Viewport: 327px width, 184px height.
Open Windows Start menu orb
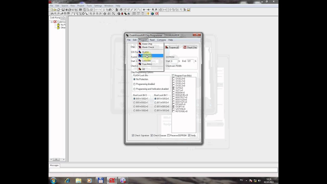tap(53, 180)
